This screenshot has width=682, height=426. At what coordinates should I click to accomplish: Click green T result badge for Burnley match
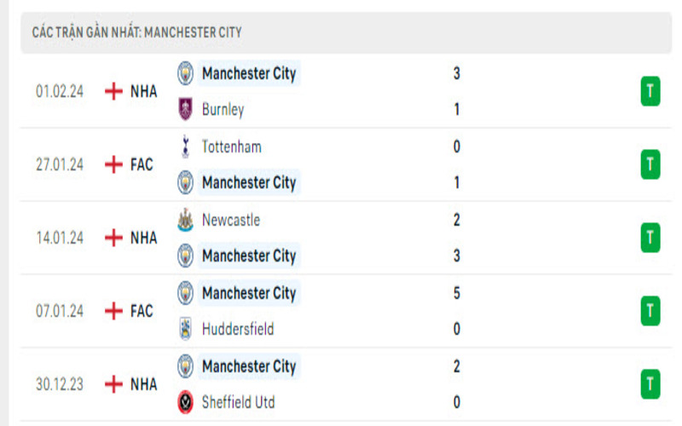pyautogui.click(x=650, y=91)
